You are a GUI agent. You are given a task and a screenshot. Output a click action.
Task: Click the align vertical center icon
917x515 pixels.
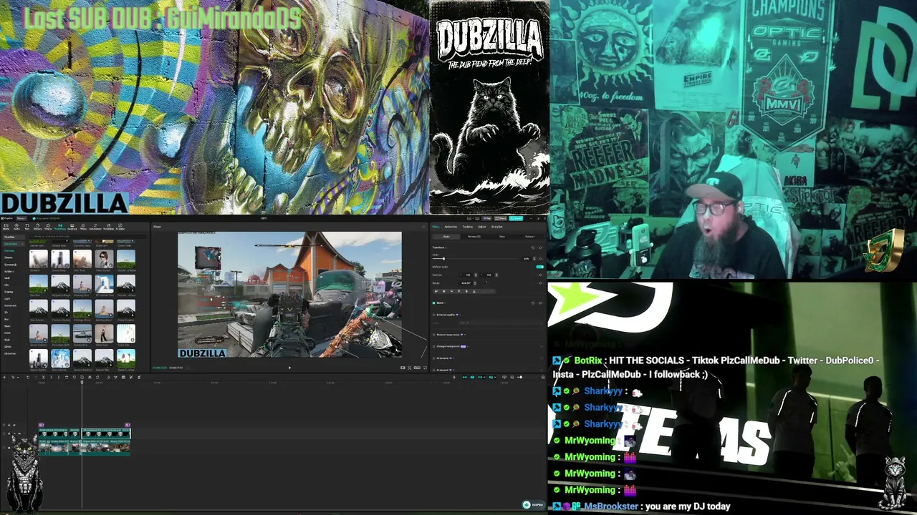tap(466, 291)
